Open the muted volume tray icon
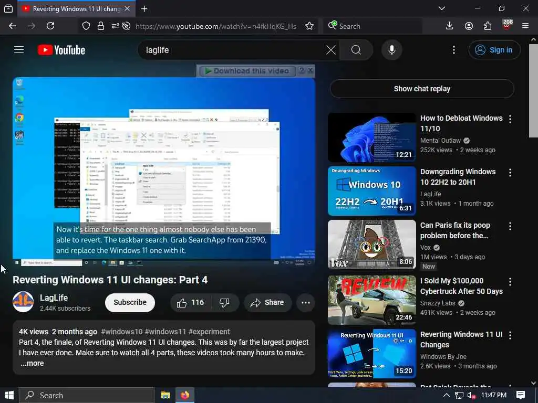Screen dimensions: 538x403 [471, 396]
